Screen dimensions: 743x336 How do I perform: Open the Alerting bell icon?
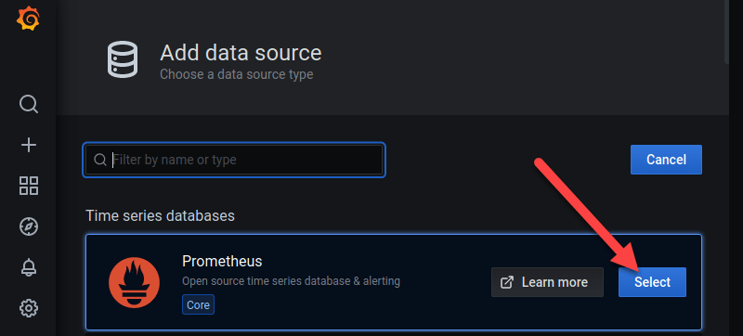29,268
